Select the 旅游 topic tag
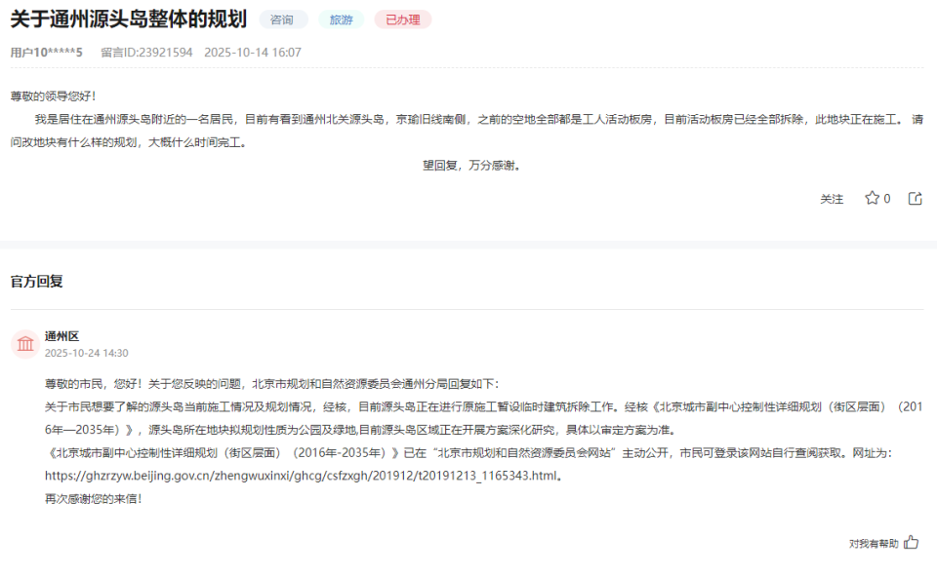The height and width of the screenshot is (576, 937). point(341,19)
